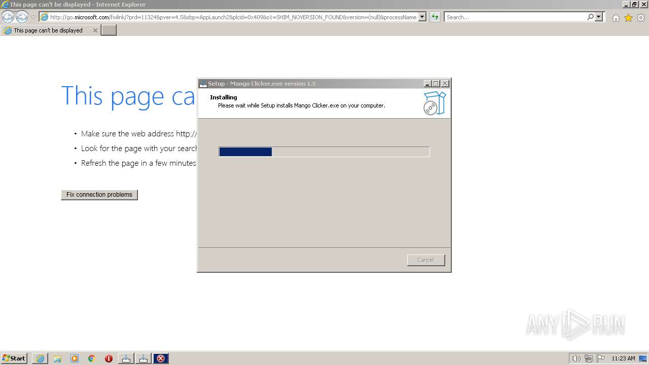Select the first installer taskbar button
Image resolution: width=649 pixels, height=365 pixels.
tap(126, 358)
